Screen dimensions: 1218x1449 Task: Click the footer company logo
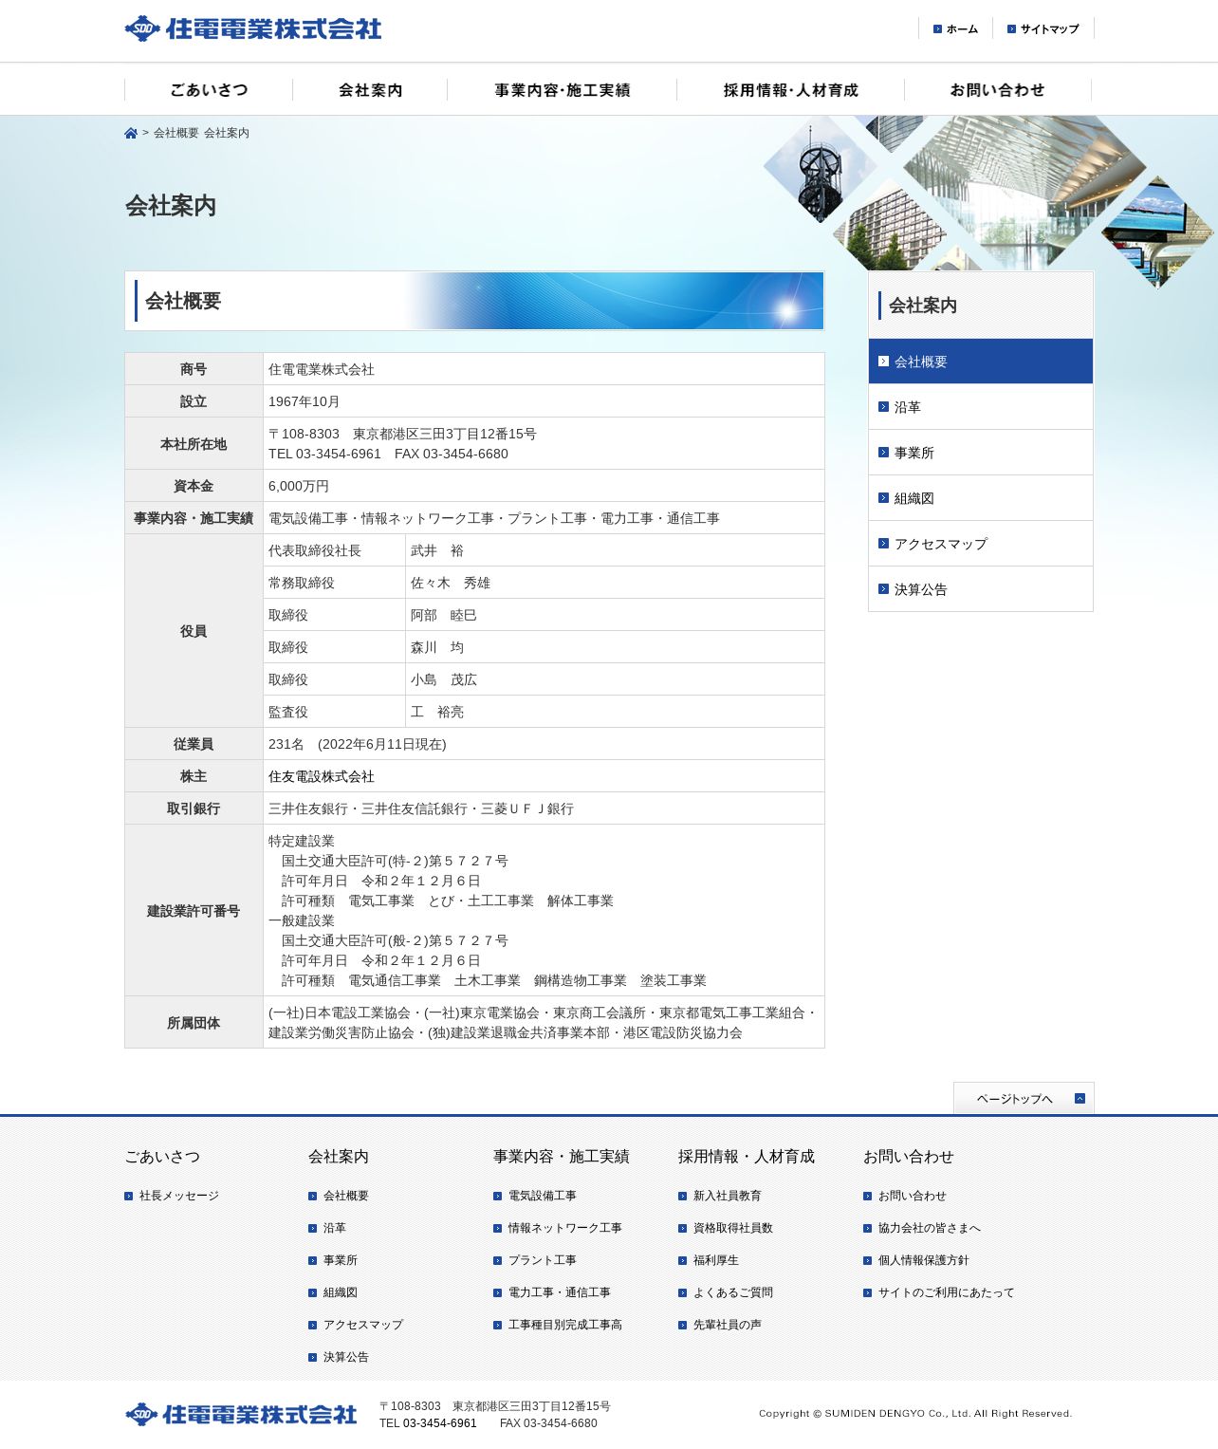[x=241, y=1414]
